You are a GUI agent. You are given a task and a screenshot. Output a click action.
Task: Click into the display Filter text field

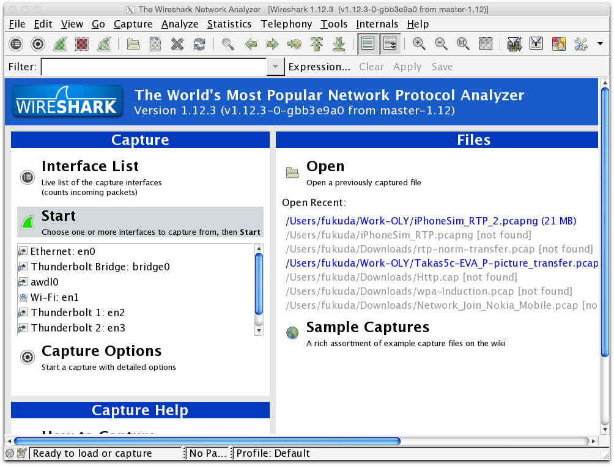coord(154,67)
